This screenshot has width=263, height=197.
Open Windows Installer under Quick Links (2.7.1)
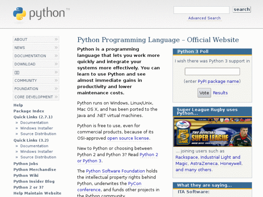pyautogui.click(x=37, y=128)
